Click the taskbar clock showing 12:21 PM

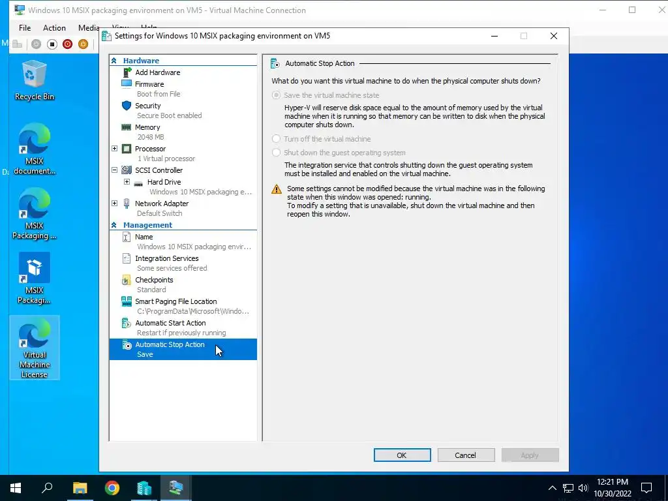pos(612,488)
